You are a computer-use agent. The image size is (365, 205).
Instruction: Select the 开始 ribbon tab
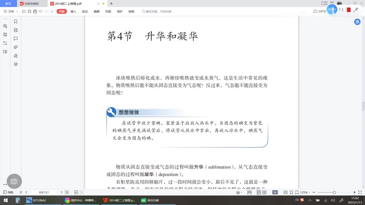coord(62,11)
